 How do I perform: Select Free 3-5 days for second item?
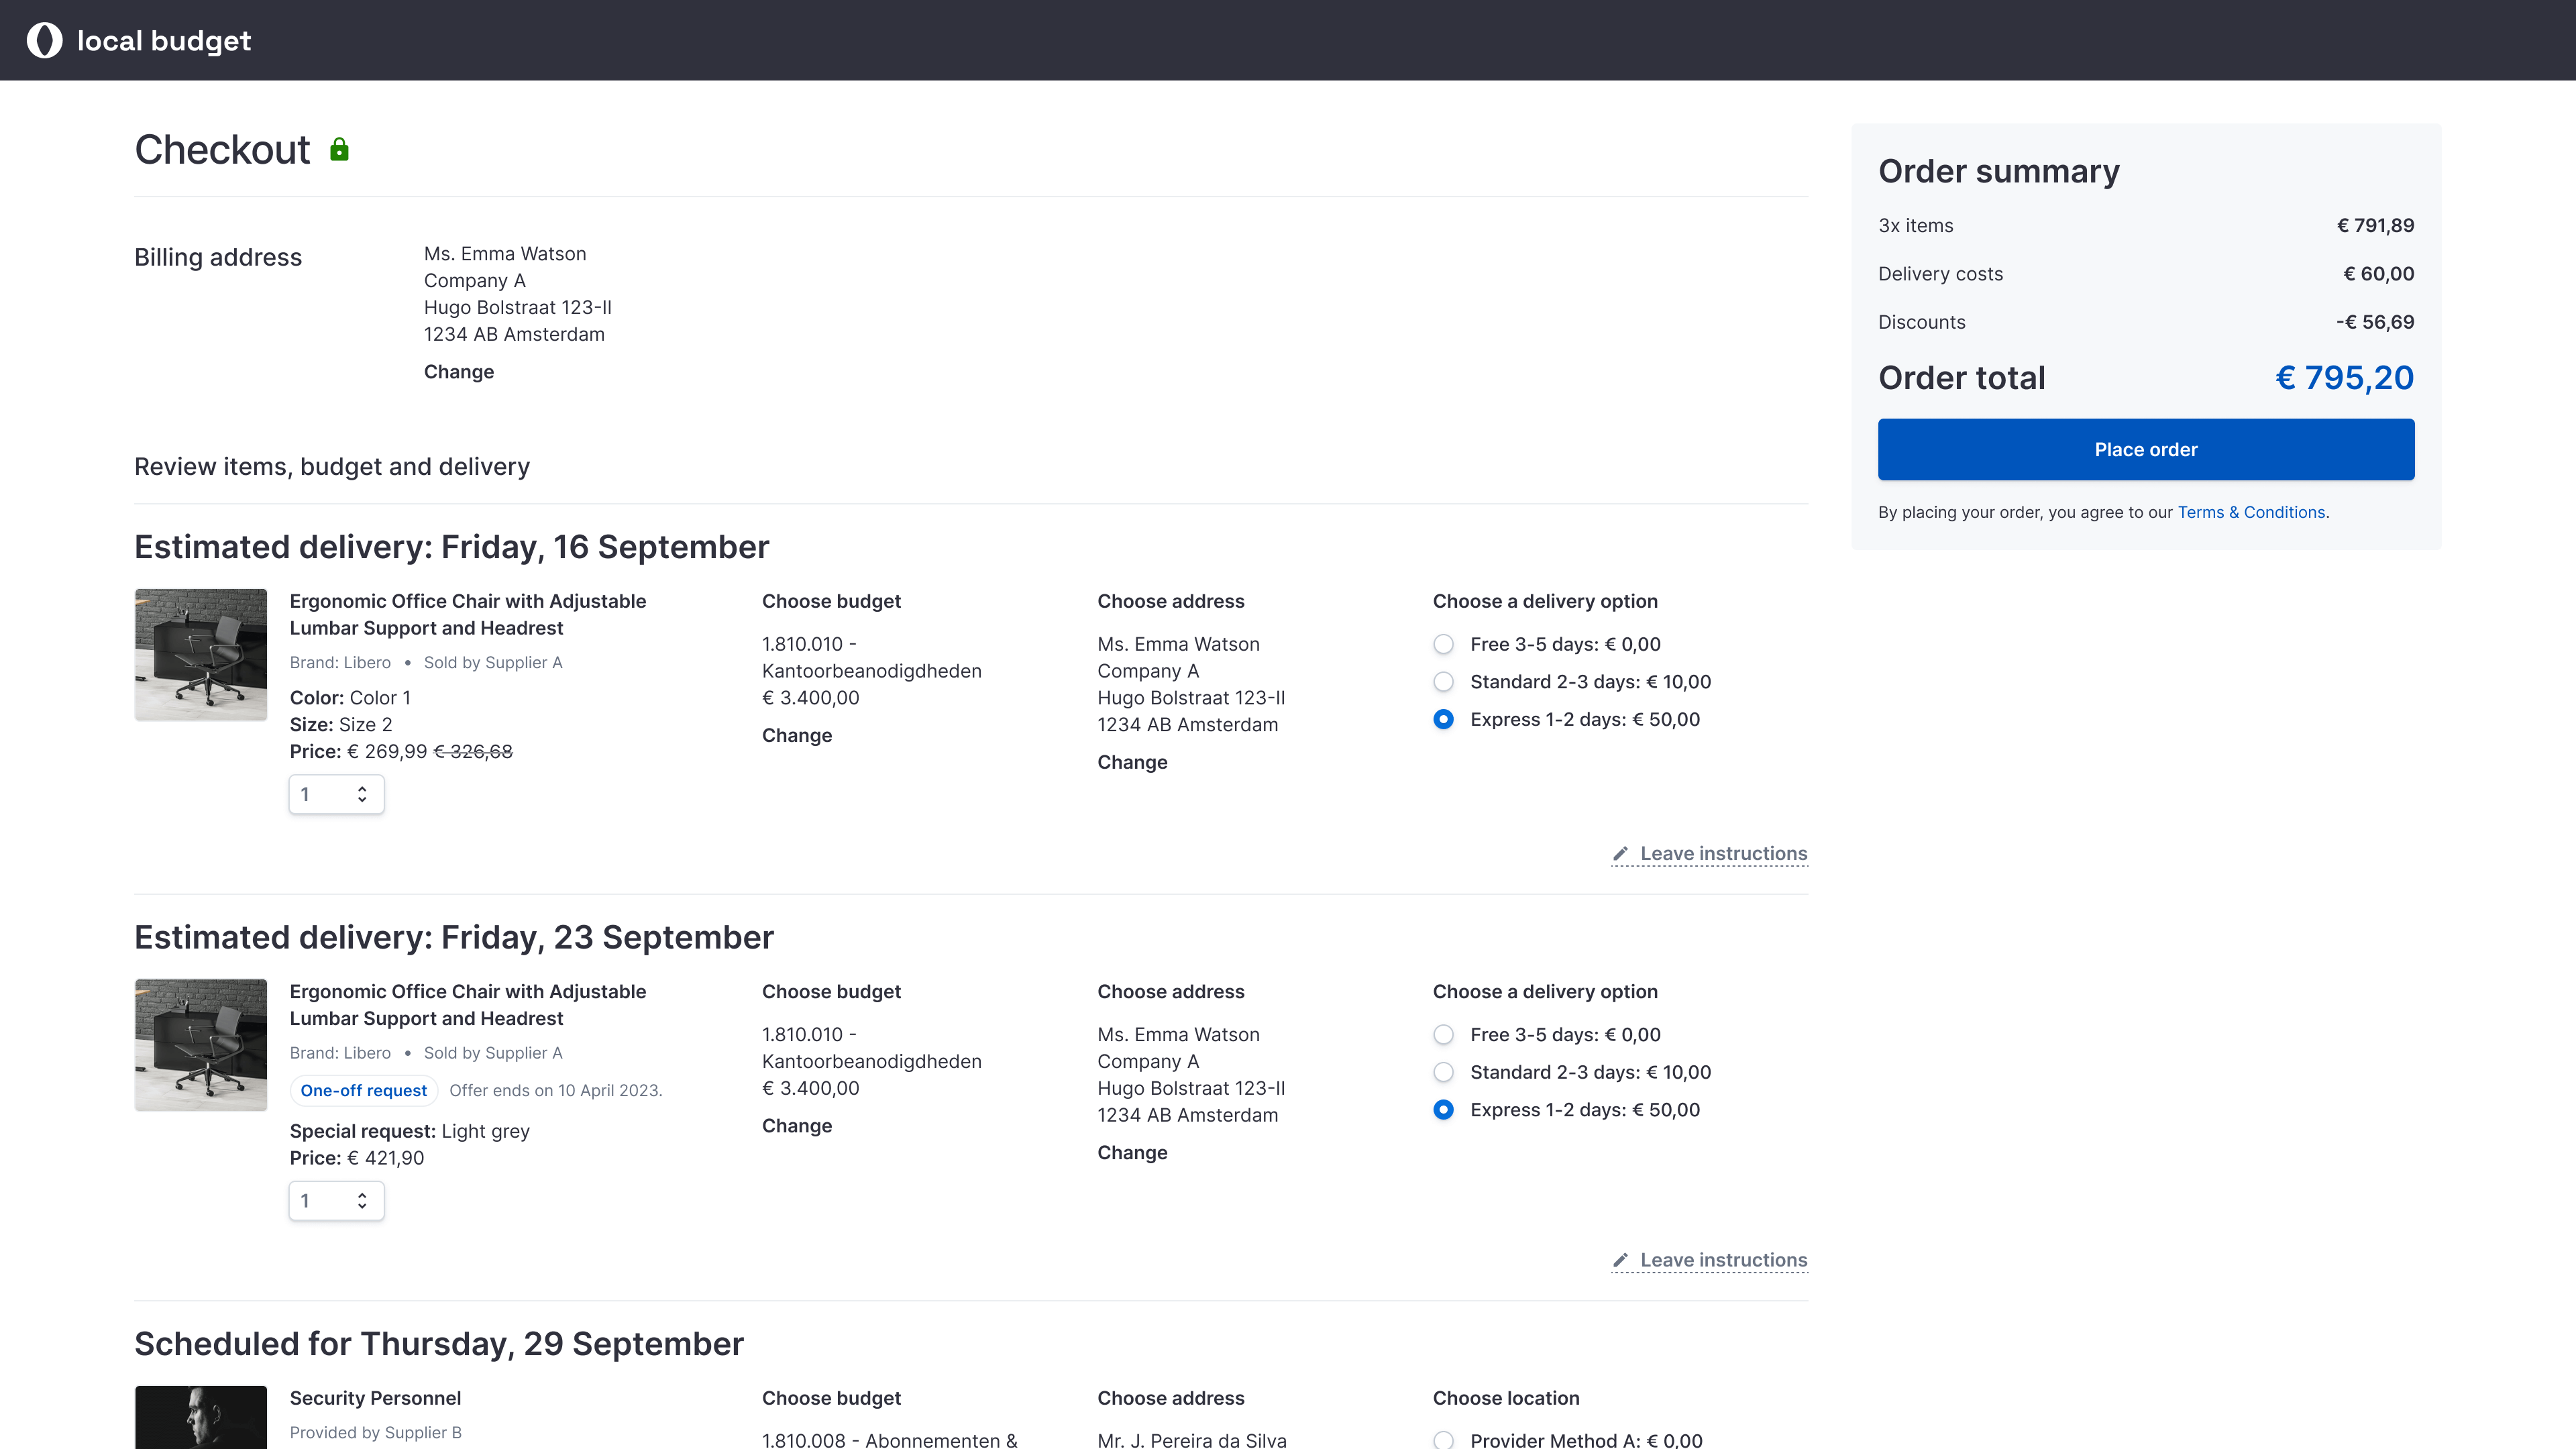click(1443, 1035)
